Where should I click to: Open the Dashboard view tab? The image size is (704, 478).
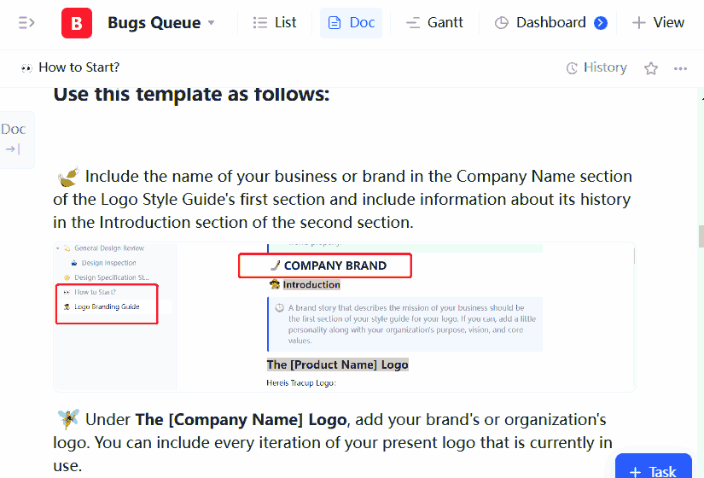(541, 23)
